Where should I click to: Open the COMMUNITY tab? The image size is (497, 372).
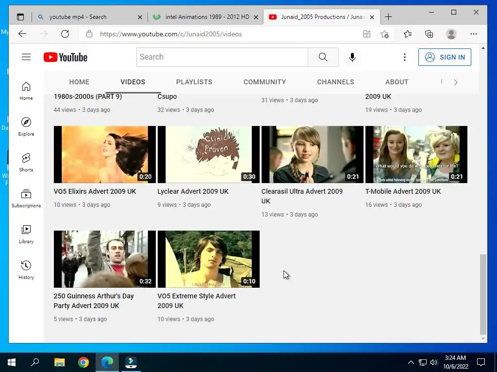click(265, 82)
